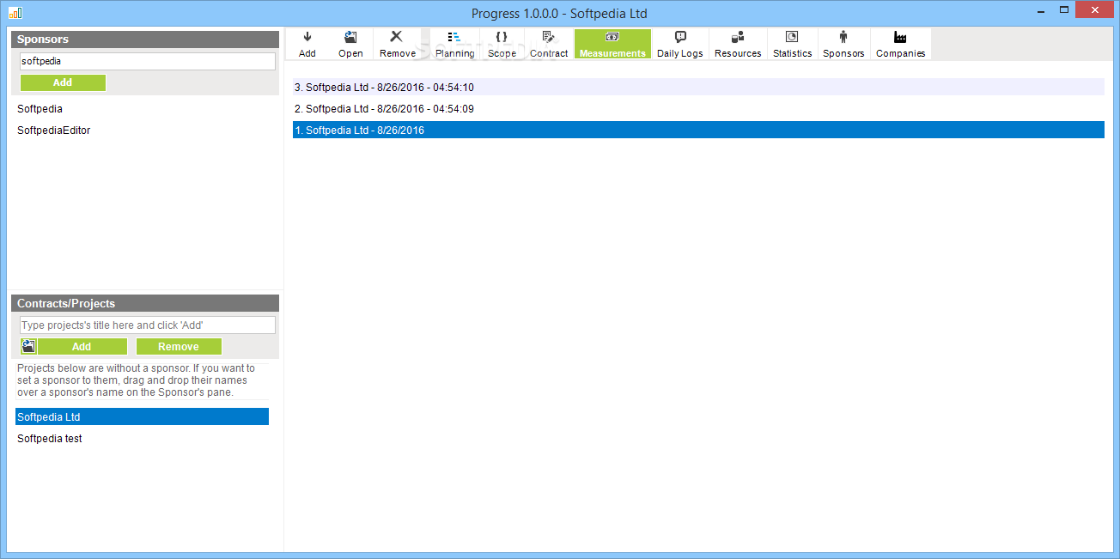This screenshot has width=1120, height=559.
Task: Click the open-project icon beside Contracts Add
Action: [x=28, y=346]
